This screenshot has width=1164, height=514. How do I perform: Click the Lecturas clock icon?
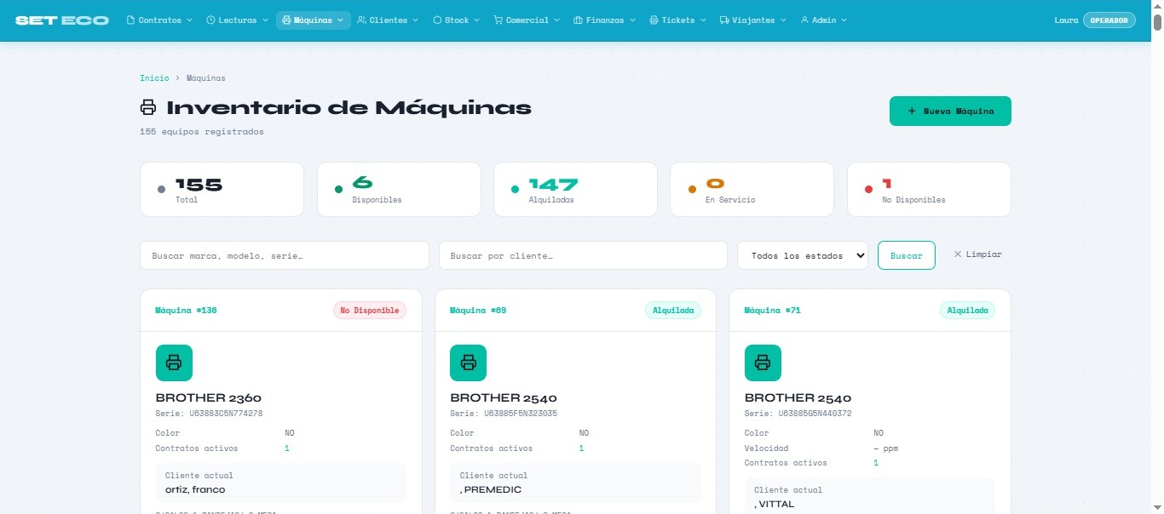(210, 20)
